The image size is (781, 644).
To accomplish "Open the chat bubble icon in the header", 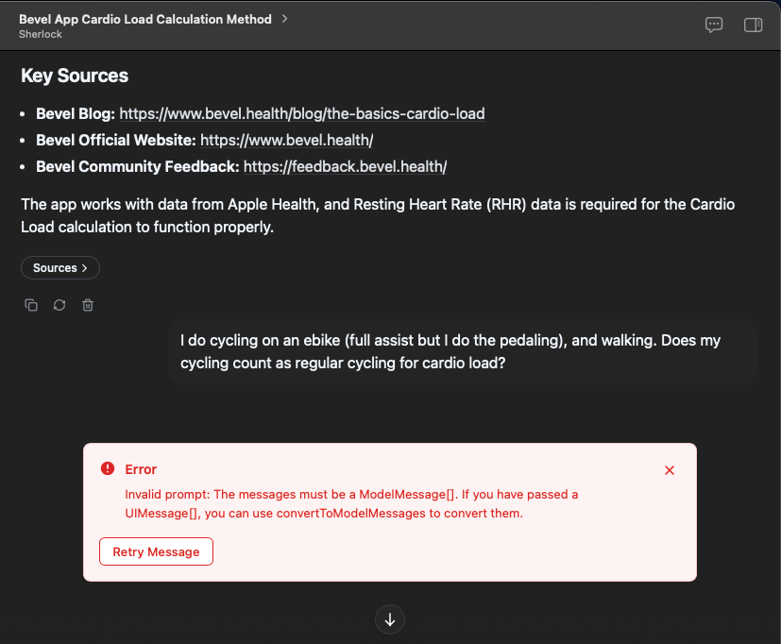I will (x=714, y=25).
